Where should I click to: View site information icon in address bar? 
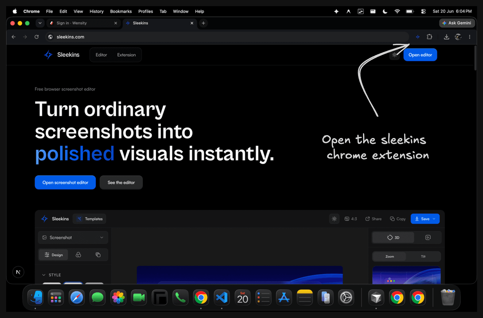[50, 37]
